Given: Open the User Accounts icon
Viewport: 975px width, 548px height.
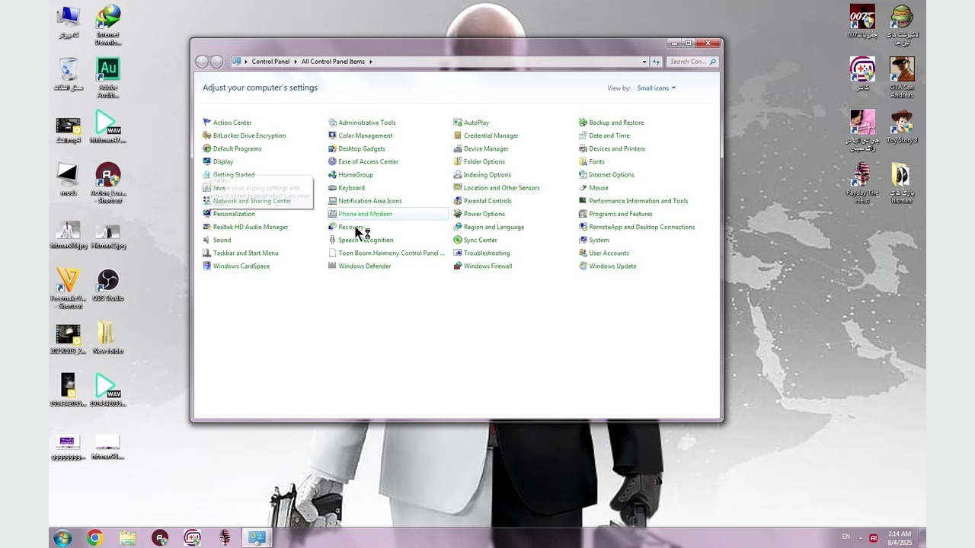Looking at the screenshot, I should [x=583, y=253].
